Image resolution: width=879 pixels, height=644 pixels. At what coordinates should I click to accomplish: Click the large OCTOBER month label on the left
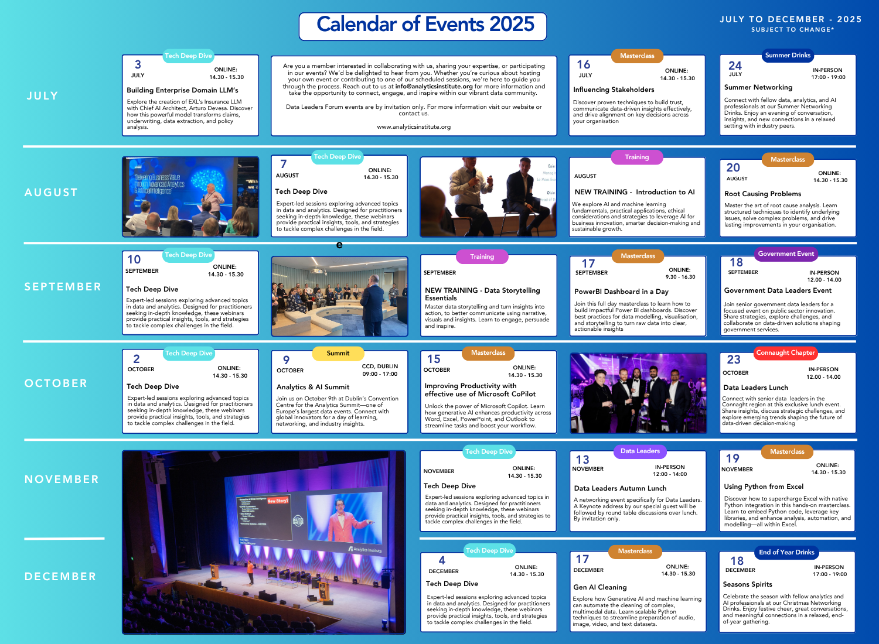[56, 383]
